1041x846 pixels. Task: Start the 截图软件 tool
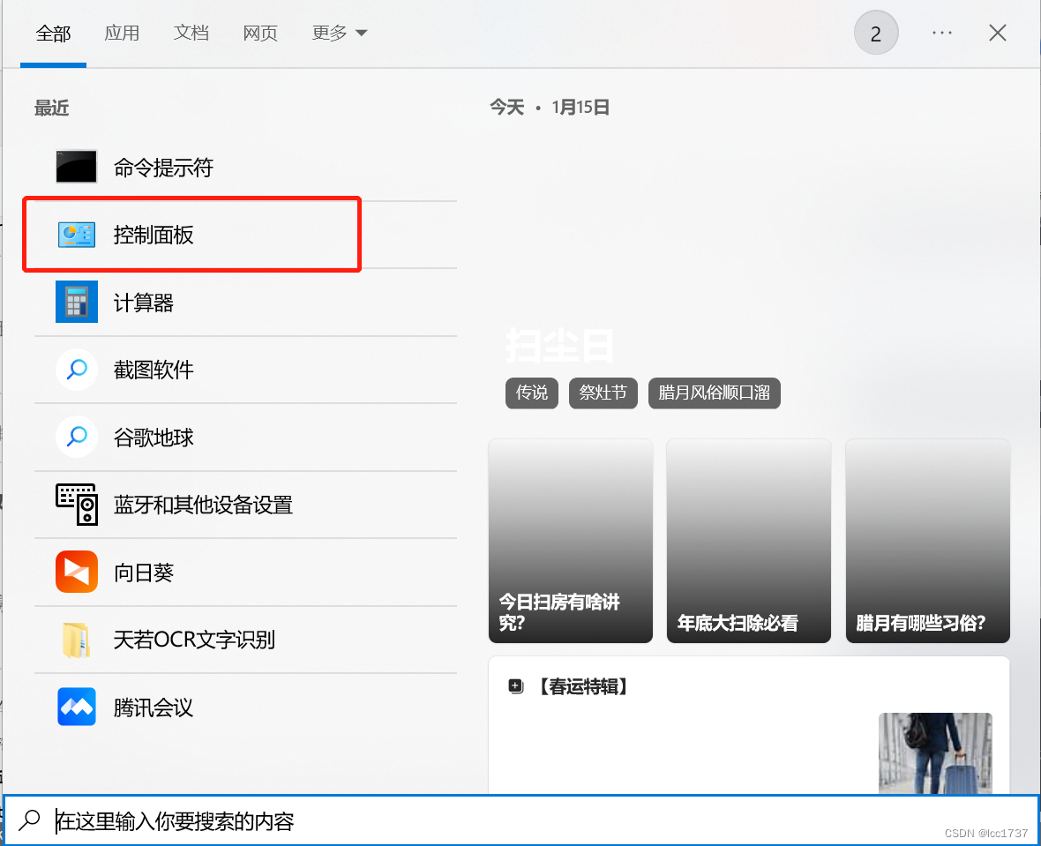(x=153, y=370)
